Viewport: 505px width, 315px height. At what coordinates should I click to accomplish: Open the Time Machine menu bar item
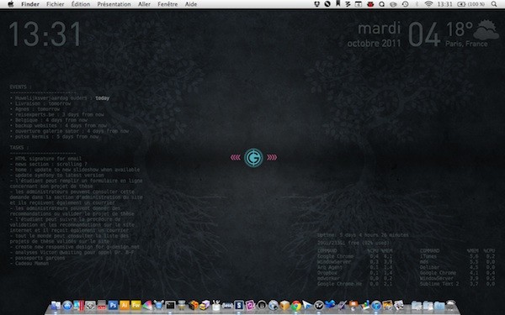point(406,4)
